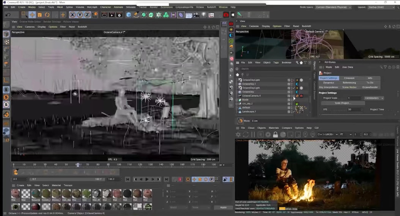Image resolution: width=400 pixels, height=216 pixels.
Task: Open the Redshift menu in main menu bar
Action: click(x=211, y=7)
